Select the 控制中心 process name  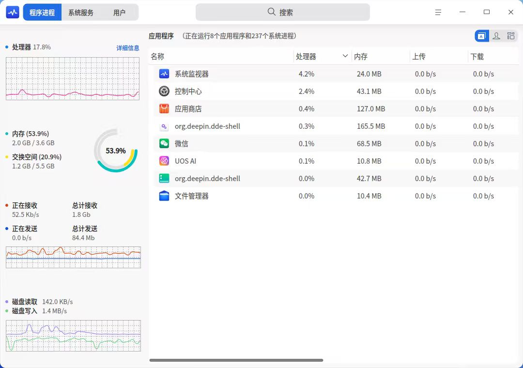[188, 91]
